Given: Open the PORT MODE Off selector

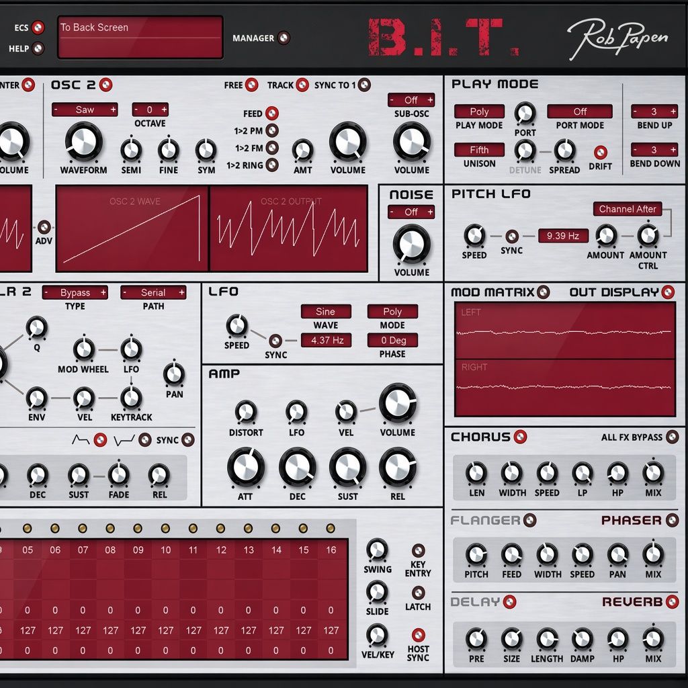Looking at the screenshot, I should pos(580,112).
